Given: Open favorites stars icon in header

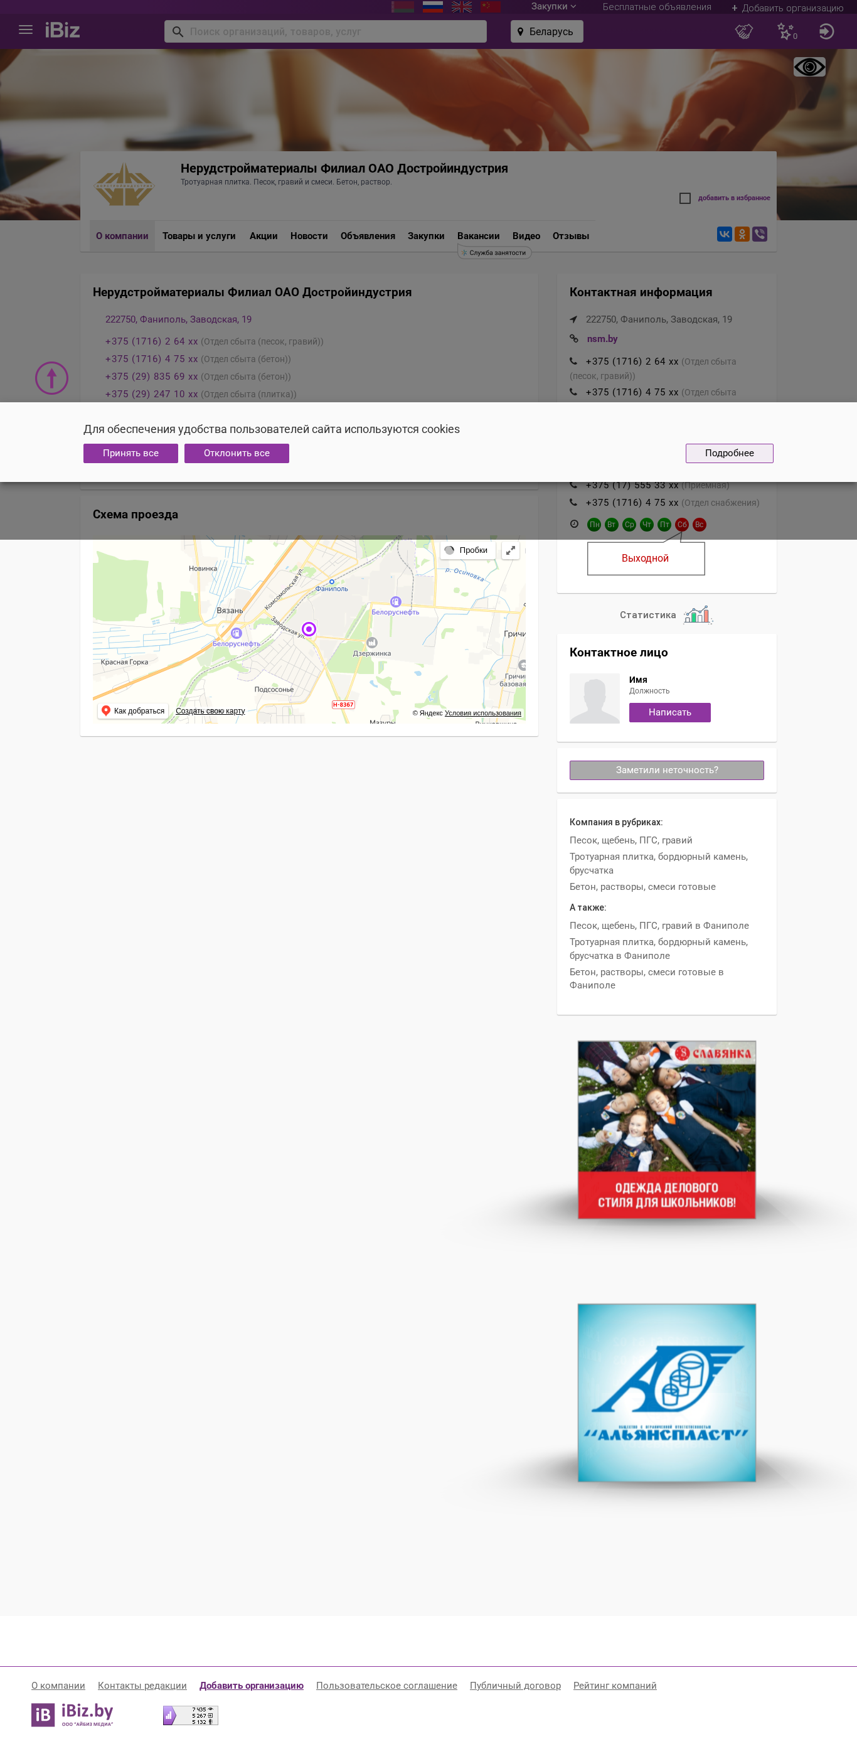Looking at the screenshot, I should 786,31.
